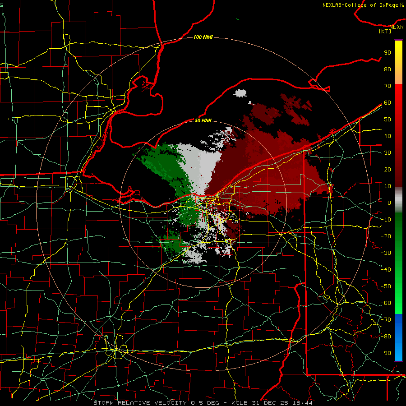Select the -30 value on the velocity scale
406x406 pixels.
tap(386, 253)
